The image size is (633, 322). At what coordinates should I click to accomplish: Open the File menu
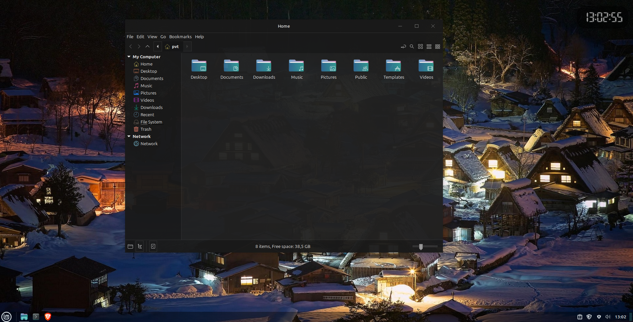(130, 37)
